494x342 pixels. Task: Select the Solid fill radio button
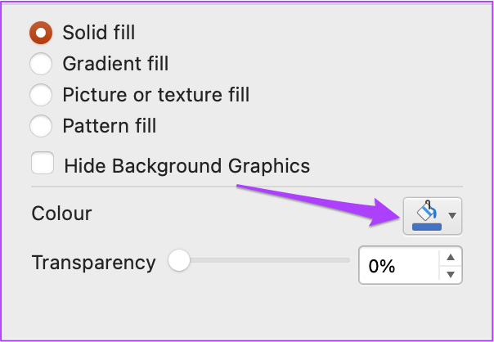pos(41,33)
